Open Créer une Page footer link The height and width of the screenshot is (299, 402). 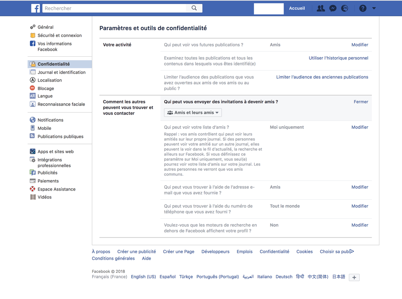[178, 252]
